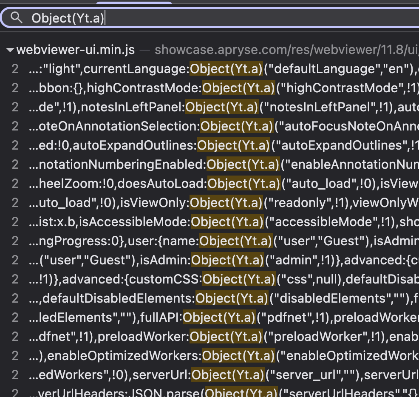Select the defaultDisabledElements result row
This screenshot has height=397, width=419.
tap(212, 298)
